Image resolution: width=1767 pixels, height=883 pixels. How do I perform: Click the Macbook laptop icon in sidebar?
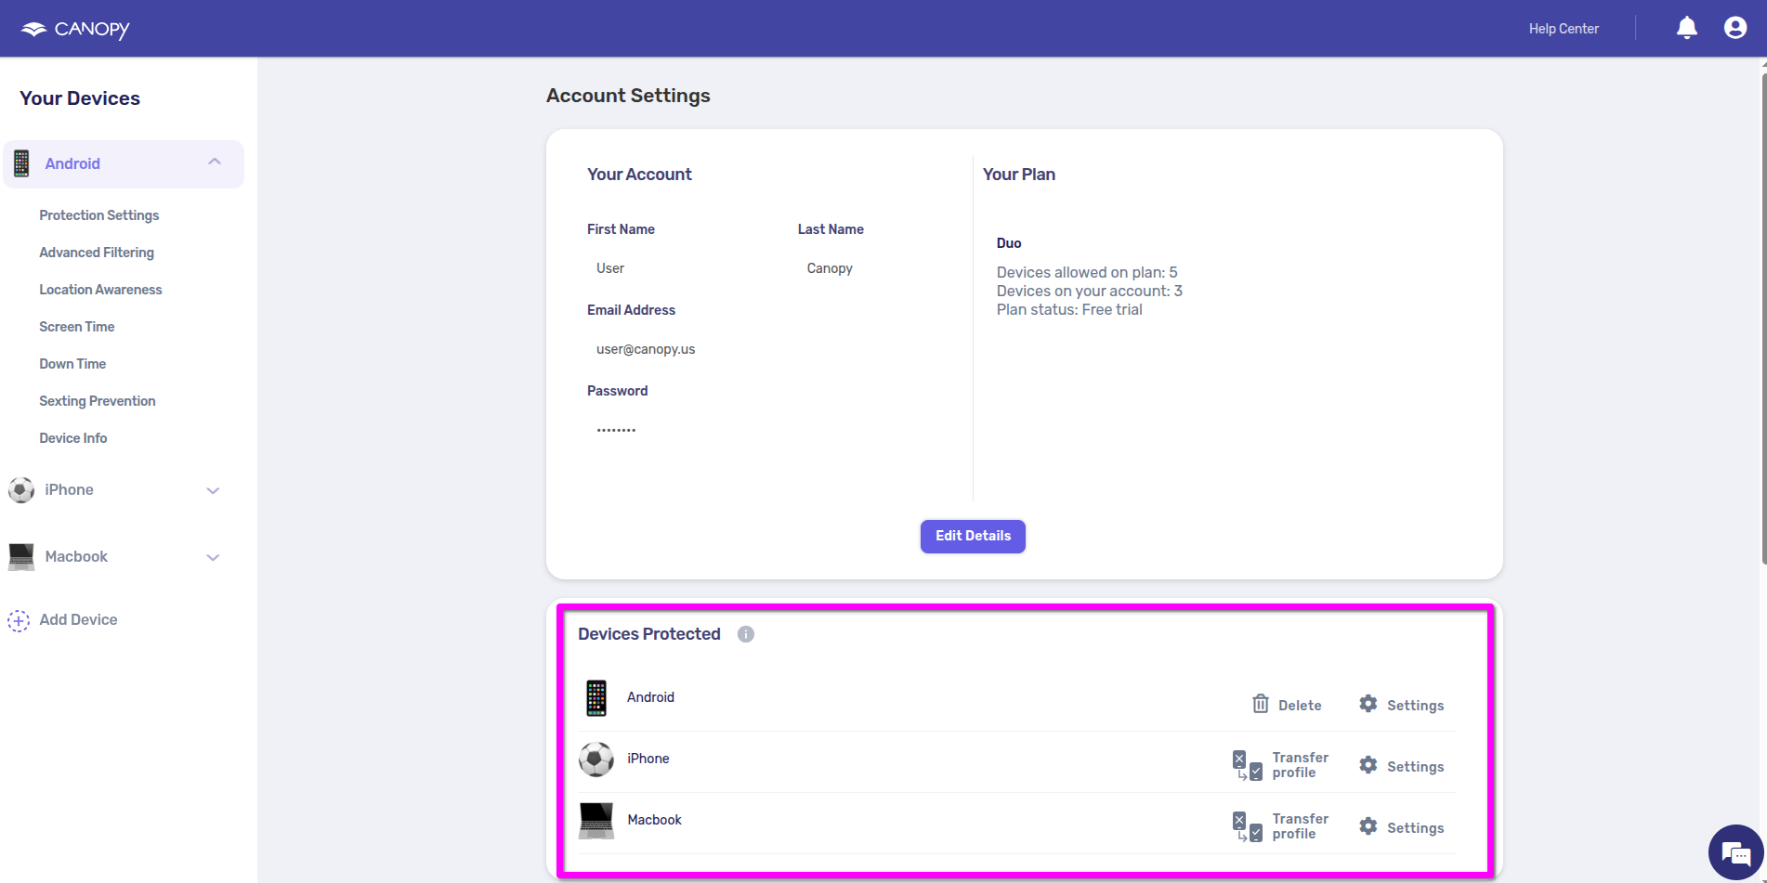point(21,556)
